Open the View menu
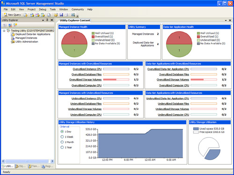Image resolution: width=234 pixels, height=175 pixels. point(22,9)
